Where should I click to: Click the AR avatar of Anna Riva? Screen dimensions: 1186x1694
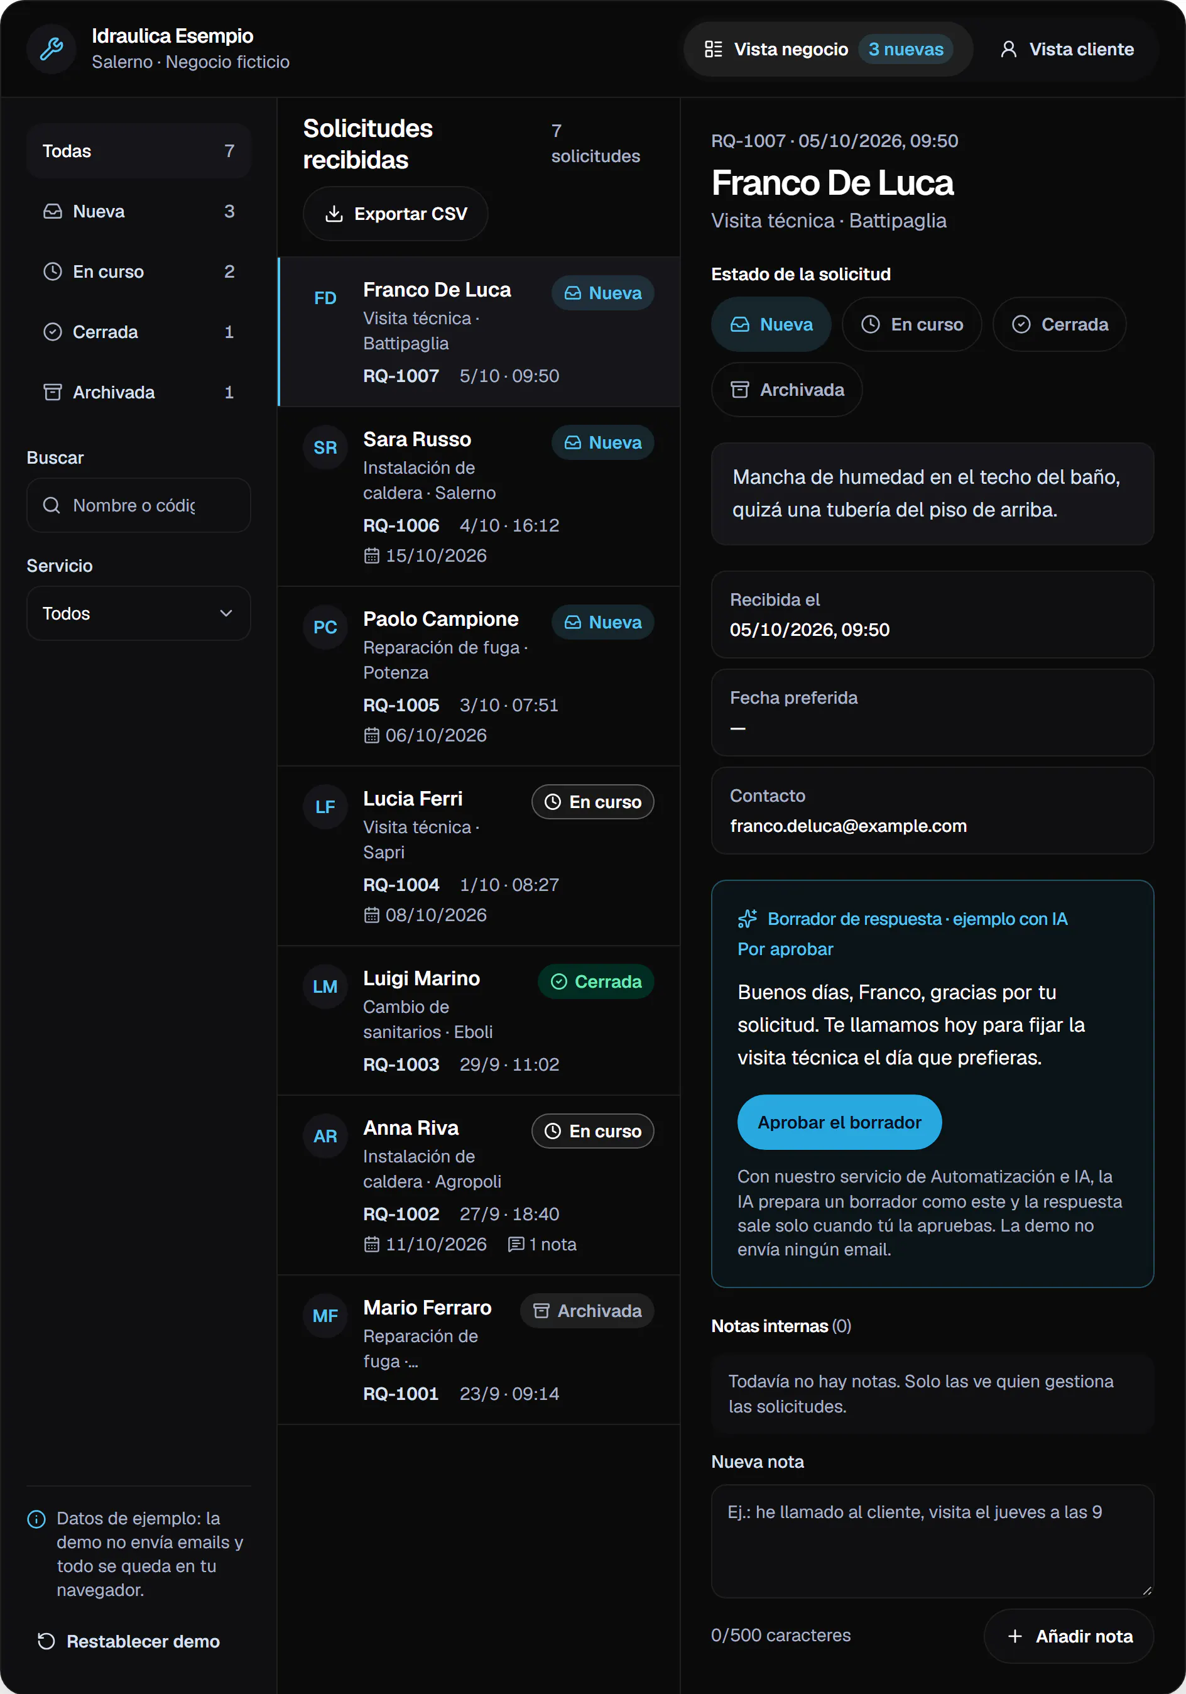click(325, 1136)
